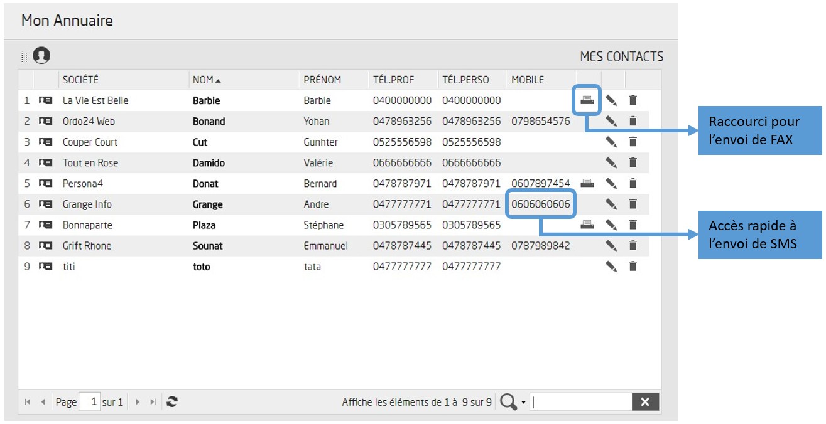Send fax to Plaza via printer icon
Screen dimensions: 826x424
click(x=587, y=225)
